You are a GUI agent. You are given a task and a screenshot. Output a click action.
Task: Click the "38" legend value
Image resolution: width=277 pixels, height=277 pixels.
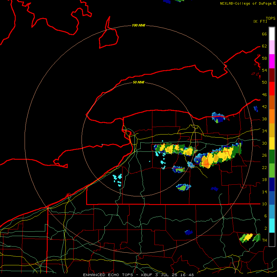click(x=264, y=119)
